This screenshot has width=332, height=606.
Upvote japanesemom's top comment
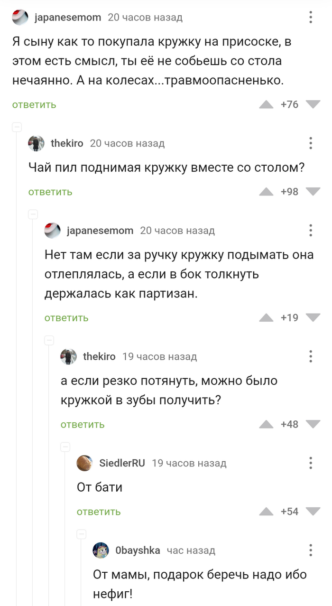pos(267,104)
